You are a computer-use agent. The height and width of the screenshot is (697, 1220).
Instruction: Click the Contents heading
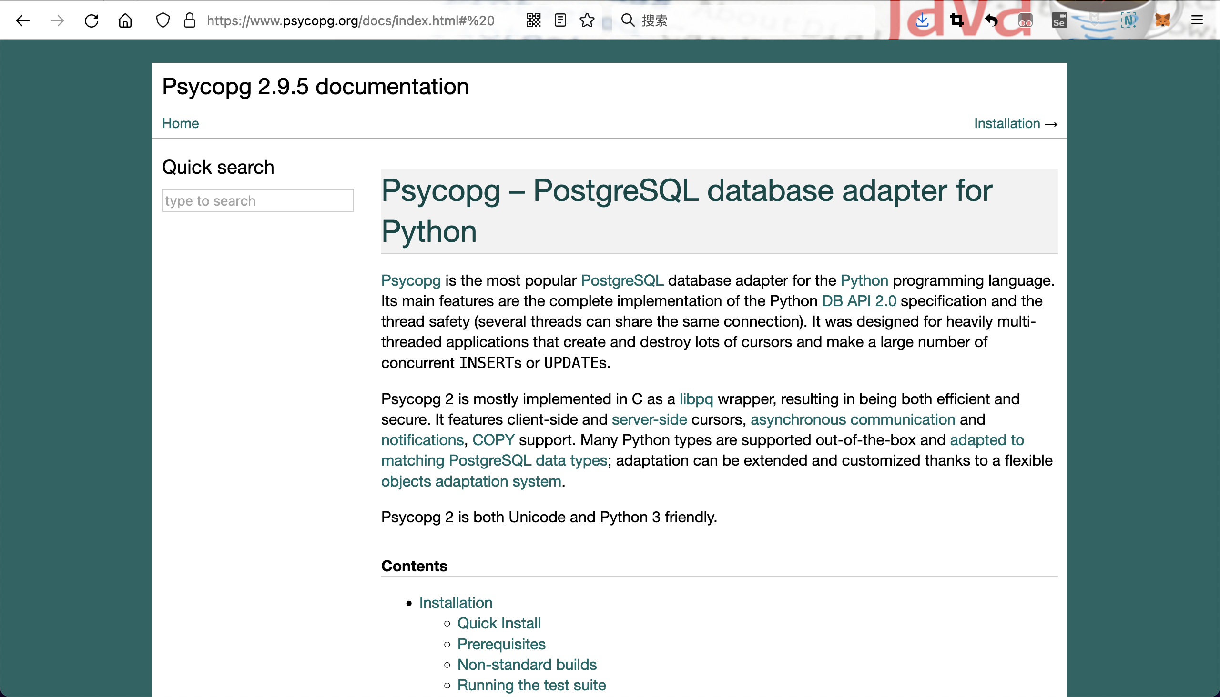coord(414,567)
